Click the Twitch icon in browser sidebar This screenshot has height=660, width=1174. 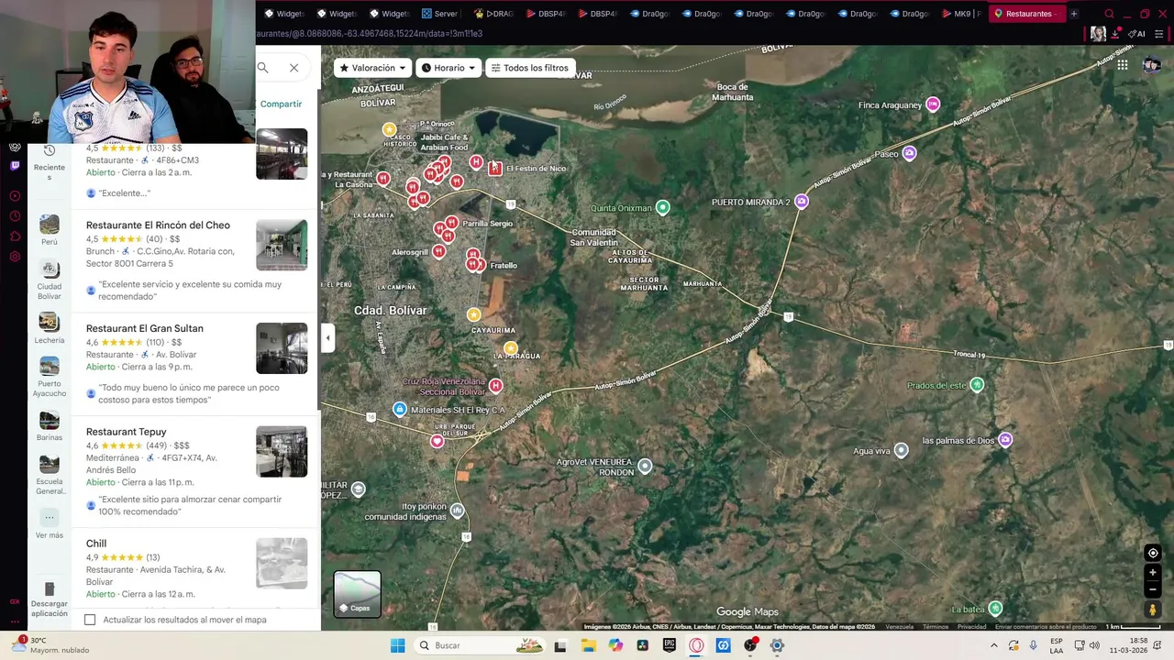pos(15,166)
